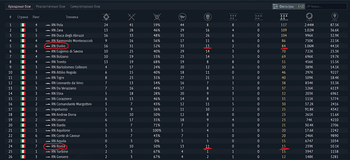The width and height of the screenshot is (350, 160).
Task: Sort by research points bulb icon
Action: point(334,17)
